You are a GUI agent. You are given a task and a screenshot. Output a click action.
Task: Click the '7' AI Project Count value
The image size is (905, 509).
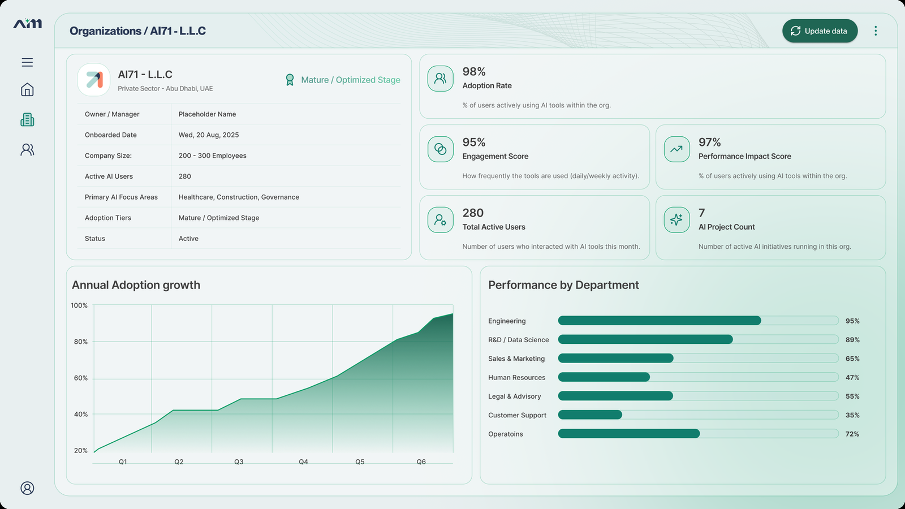point(701,213)
